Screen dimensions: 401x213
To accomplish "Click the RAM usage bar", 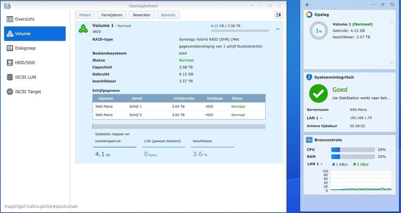I will click(x=353, y=157).
